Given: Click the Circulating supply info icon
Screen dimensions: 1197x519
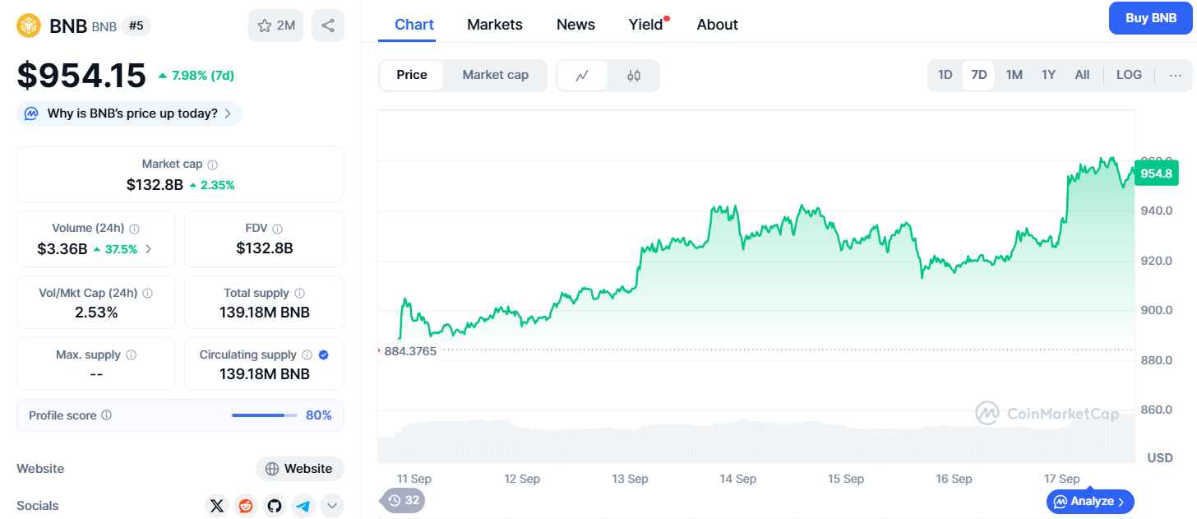Looking at the screenshot, I should click(x=307, y=355).
